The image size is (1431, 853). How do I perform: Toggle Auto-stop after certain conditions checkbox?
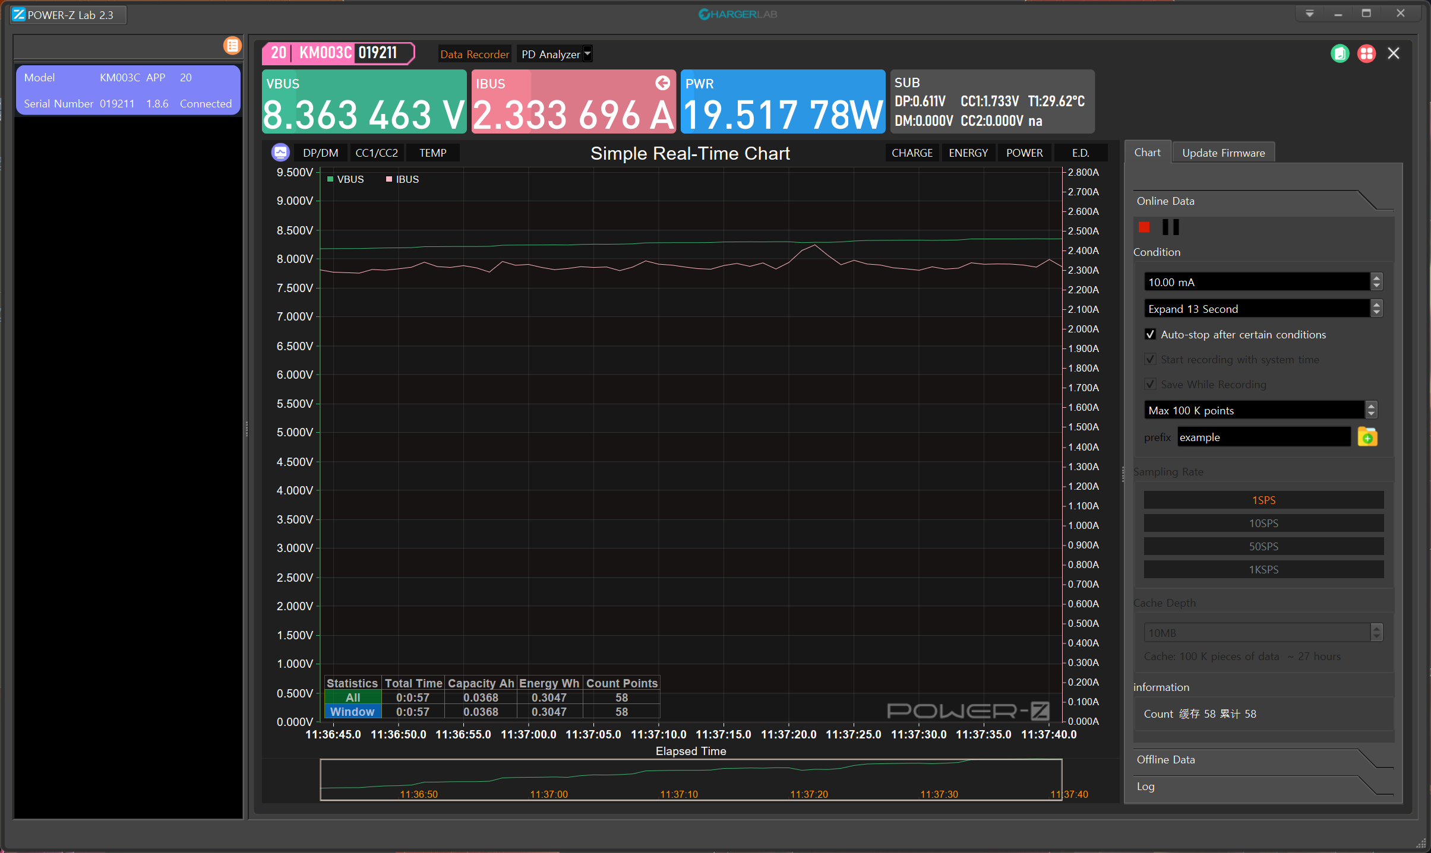(1151, 334)
